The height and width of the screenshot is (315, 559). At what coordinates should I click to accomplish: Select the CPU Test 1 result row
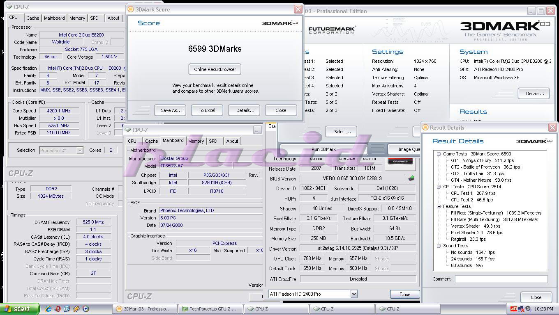click(473, 193)
